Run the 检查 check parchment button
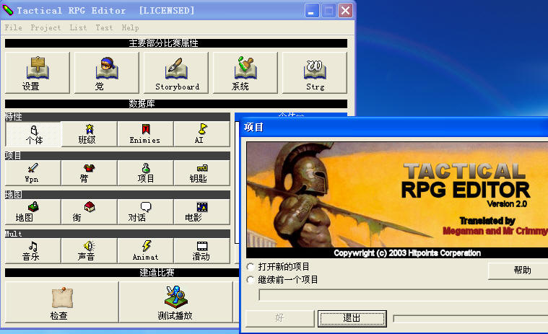The image size is (548, 334). (62, 302)
